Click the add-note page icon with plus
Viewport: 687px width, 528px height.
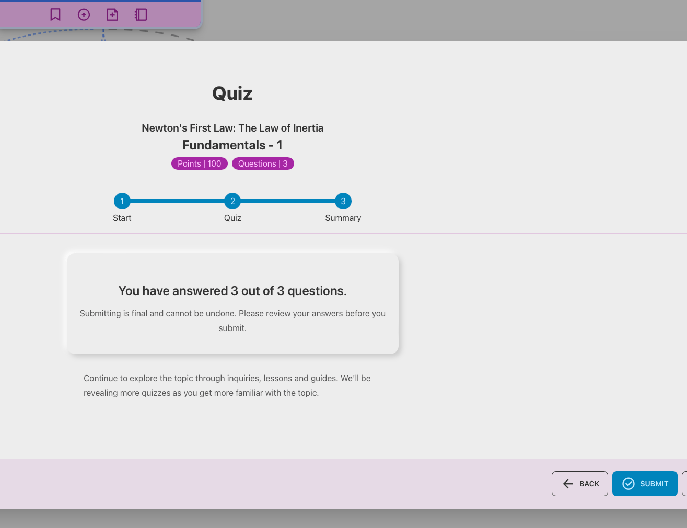(x=112, y=15)
